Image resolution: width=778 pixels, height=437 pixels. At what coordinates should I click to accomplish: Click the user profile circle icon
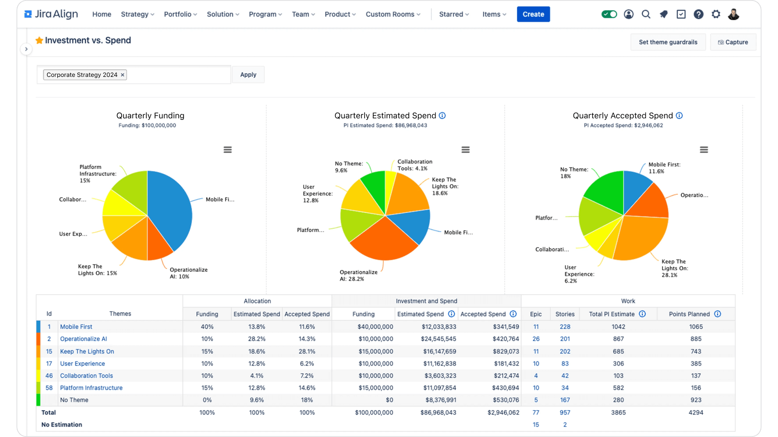point(629,14)
